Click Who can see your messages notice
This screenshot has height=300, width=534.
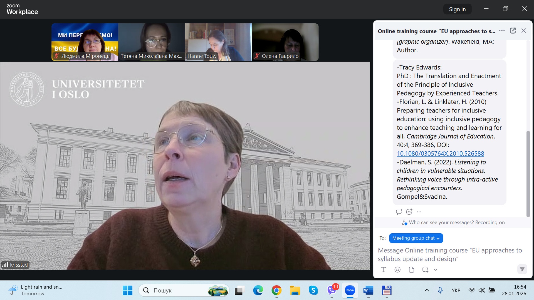coord(453,222)
